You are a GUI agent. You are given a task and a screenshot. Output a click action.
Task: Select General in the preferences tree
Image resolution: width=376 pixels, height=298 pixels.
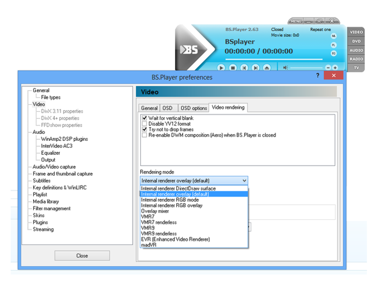(41, 90)
